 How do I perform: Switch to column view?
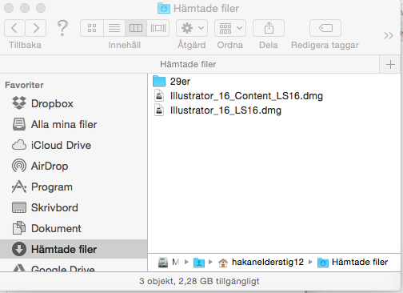[136, 28]
